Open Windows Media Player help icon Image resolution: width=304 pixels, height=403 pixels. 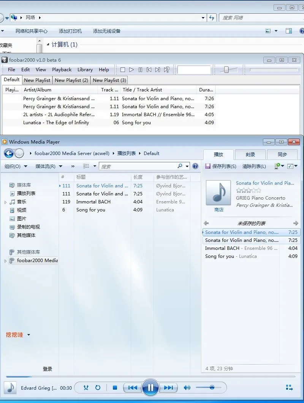point(195,166)
